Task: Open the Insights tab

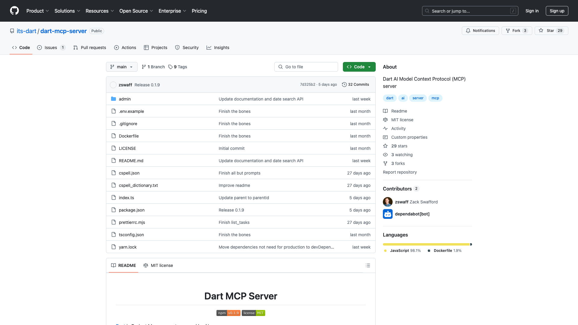Action: click(222, 48)
